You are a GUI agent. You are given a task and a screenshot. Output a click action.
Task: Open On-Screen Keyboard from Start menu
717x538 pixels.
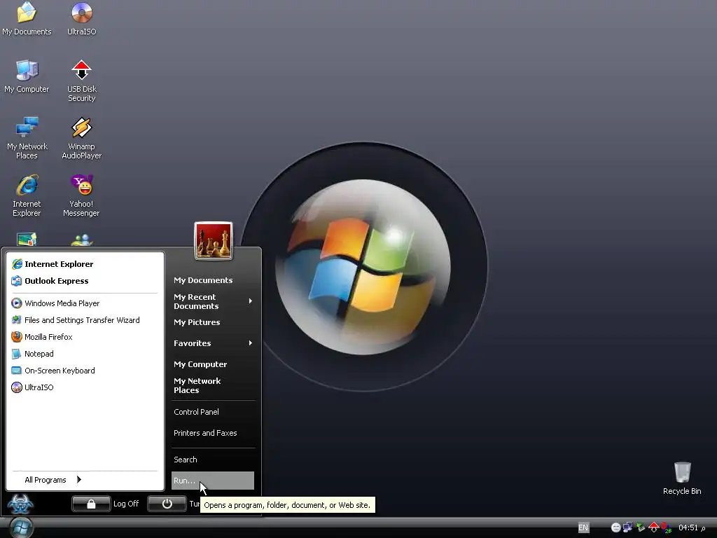tap(53, 371)
